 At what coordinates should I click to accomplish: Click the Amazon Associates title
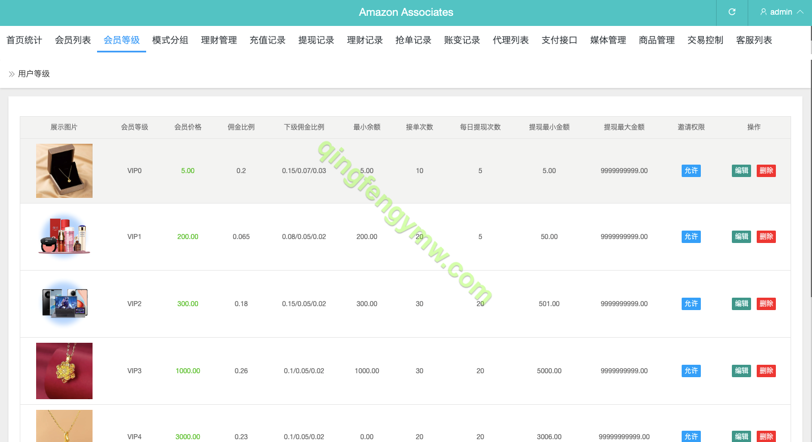tap(406, 12)
